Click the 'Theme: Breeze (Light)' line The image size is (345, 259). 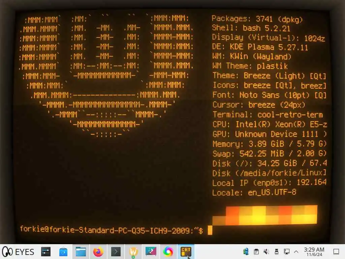269,76
